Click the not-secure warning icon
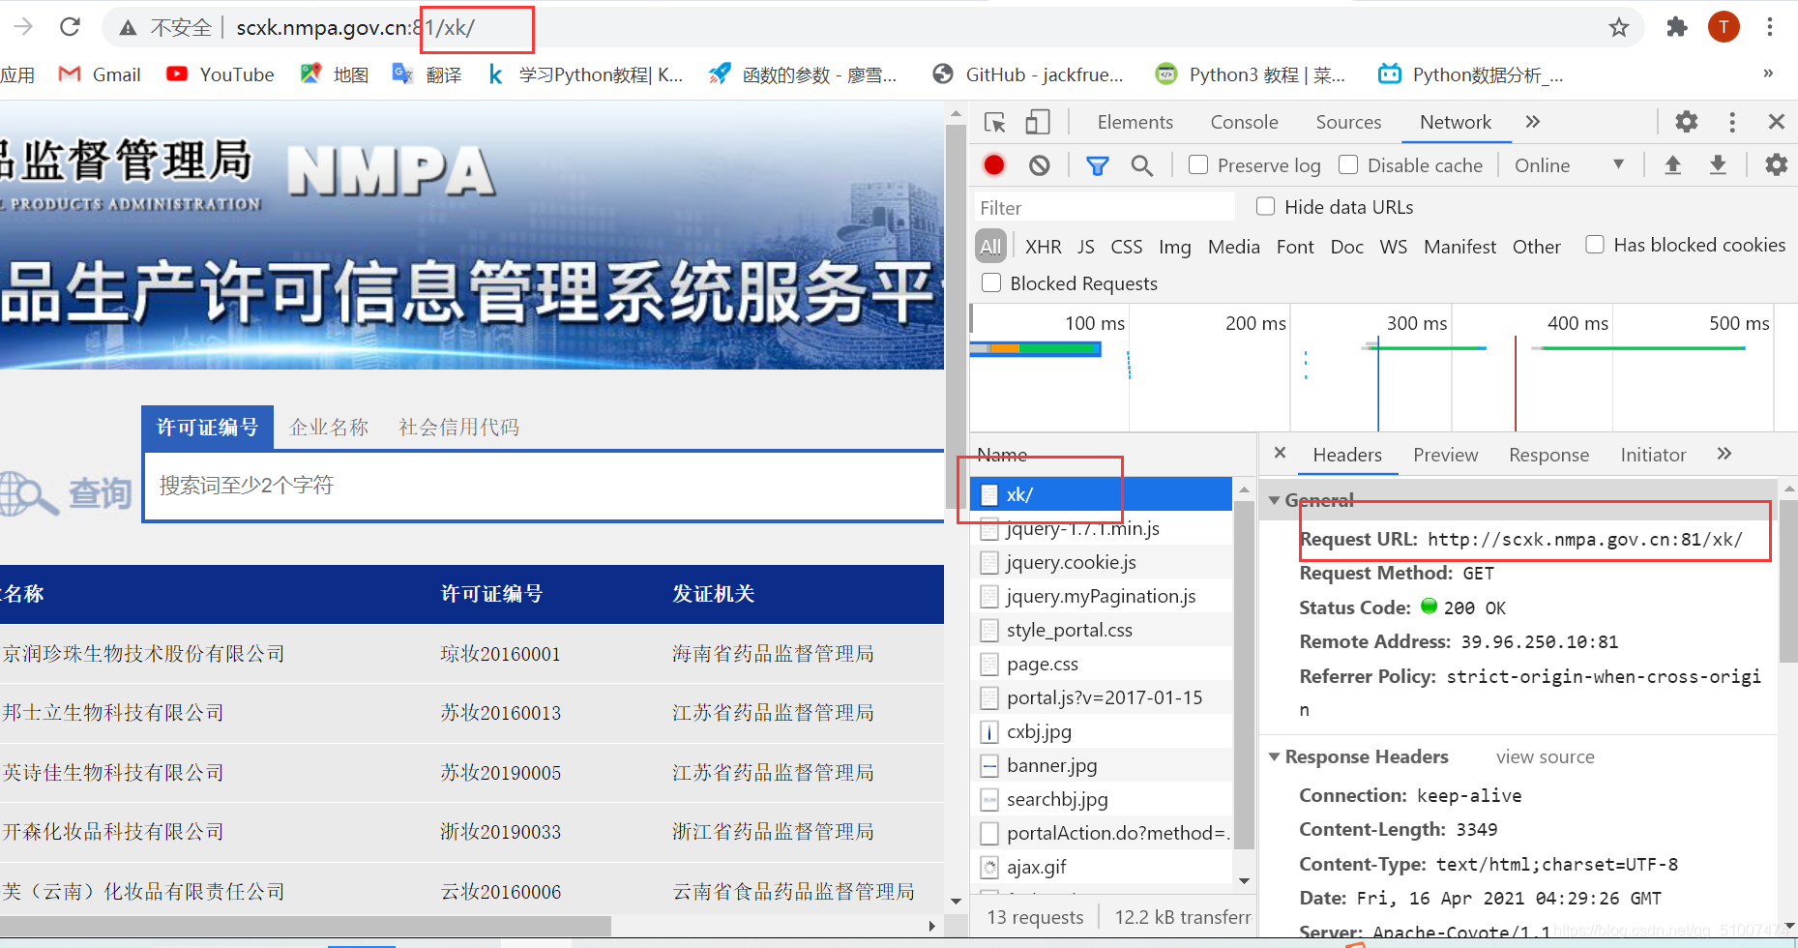Image resolution: width=1798 pixels, height=948 pixels. 128,28
